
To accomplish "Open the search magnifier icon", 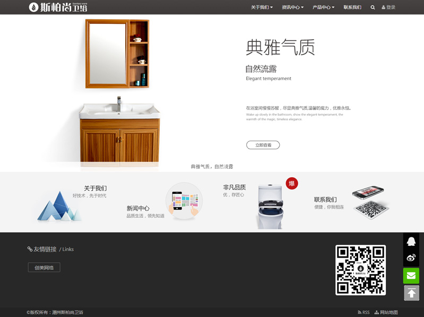I will tap(373, 7).
